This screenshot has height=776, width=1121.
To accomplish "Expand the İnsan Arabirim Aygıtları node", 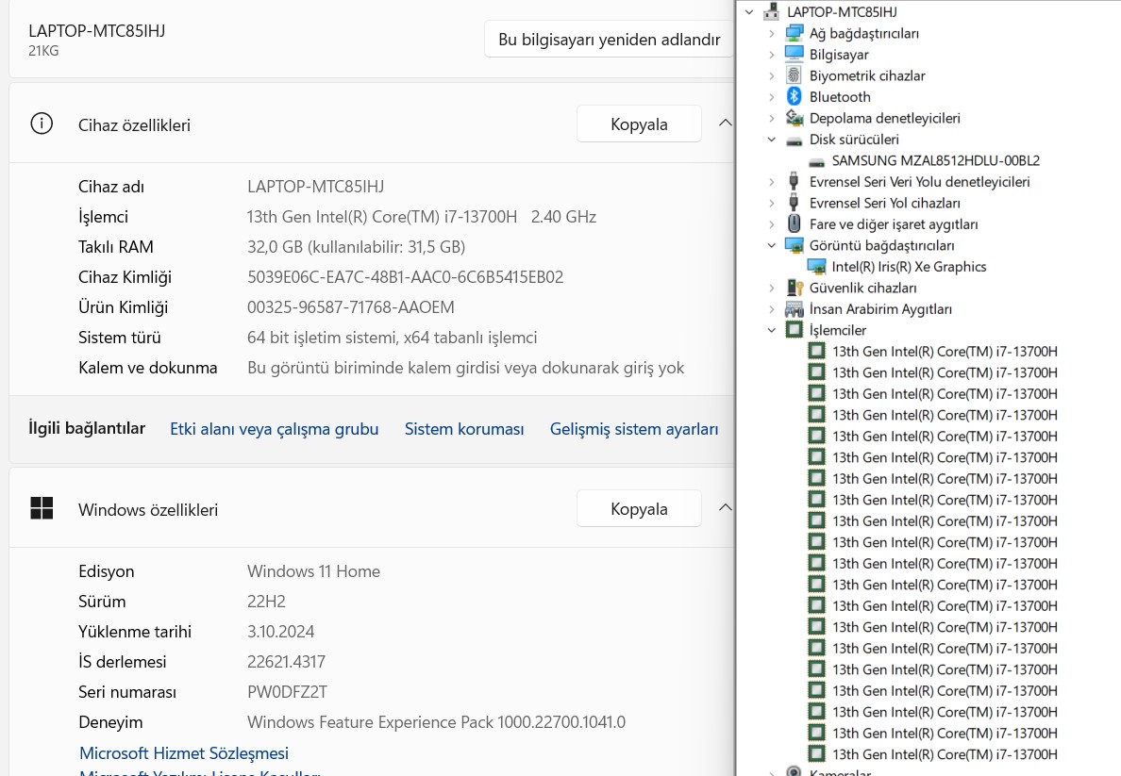I will (772, 309).
